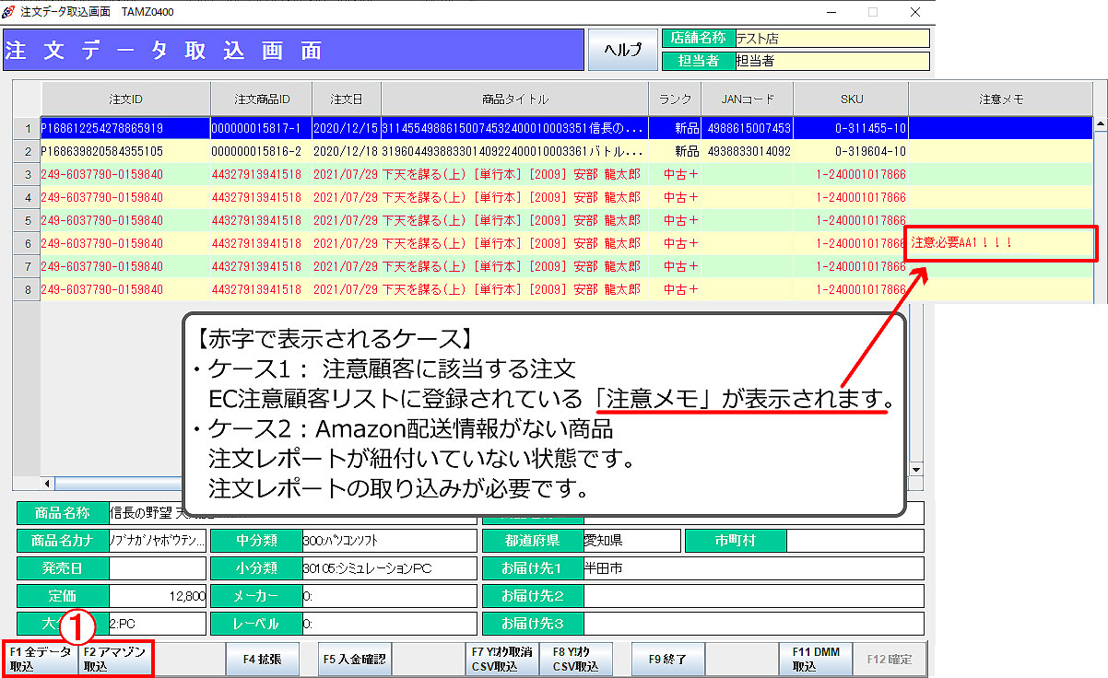
Task: Click the 注文日 column header
Action: pyautogui.click(x=347, y=99)
